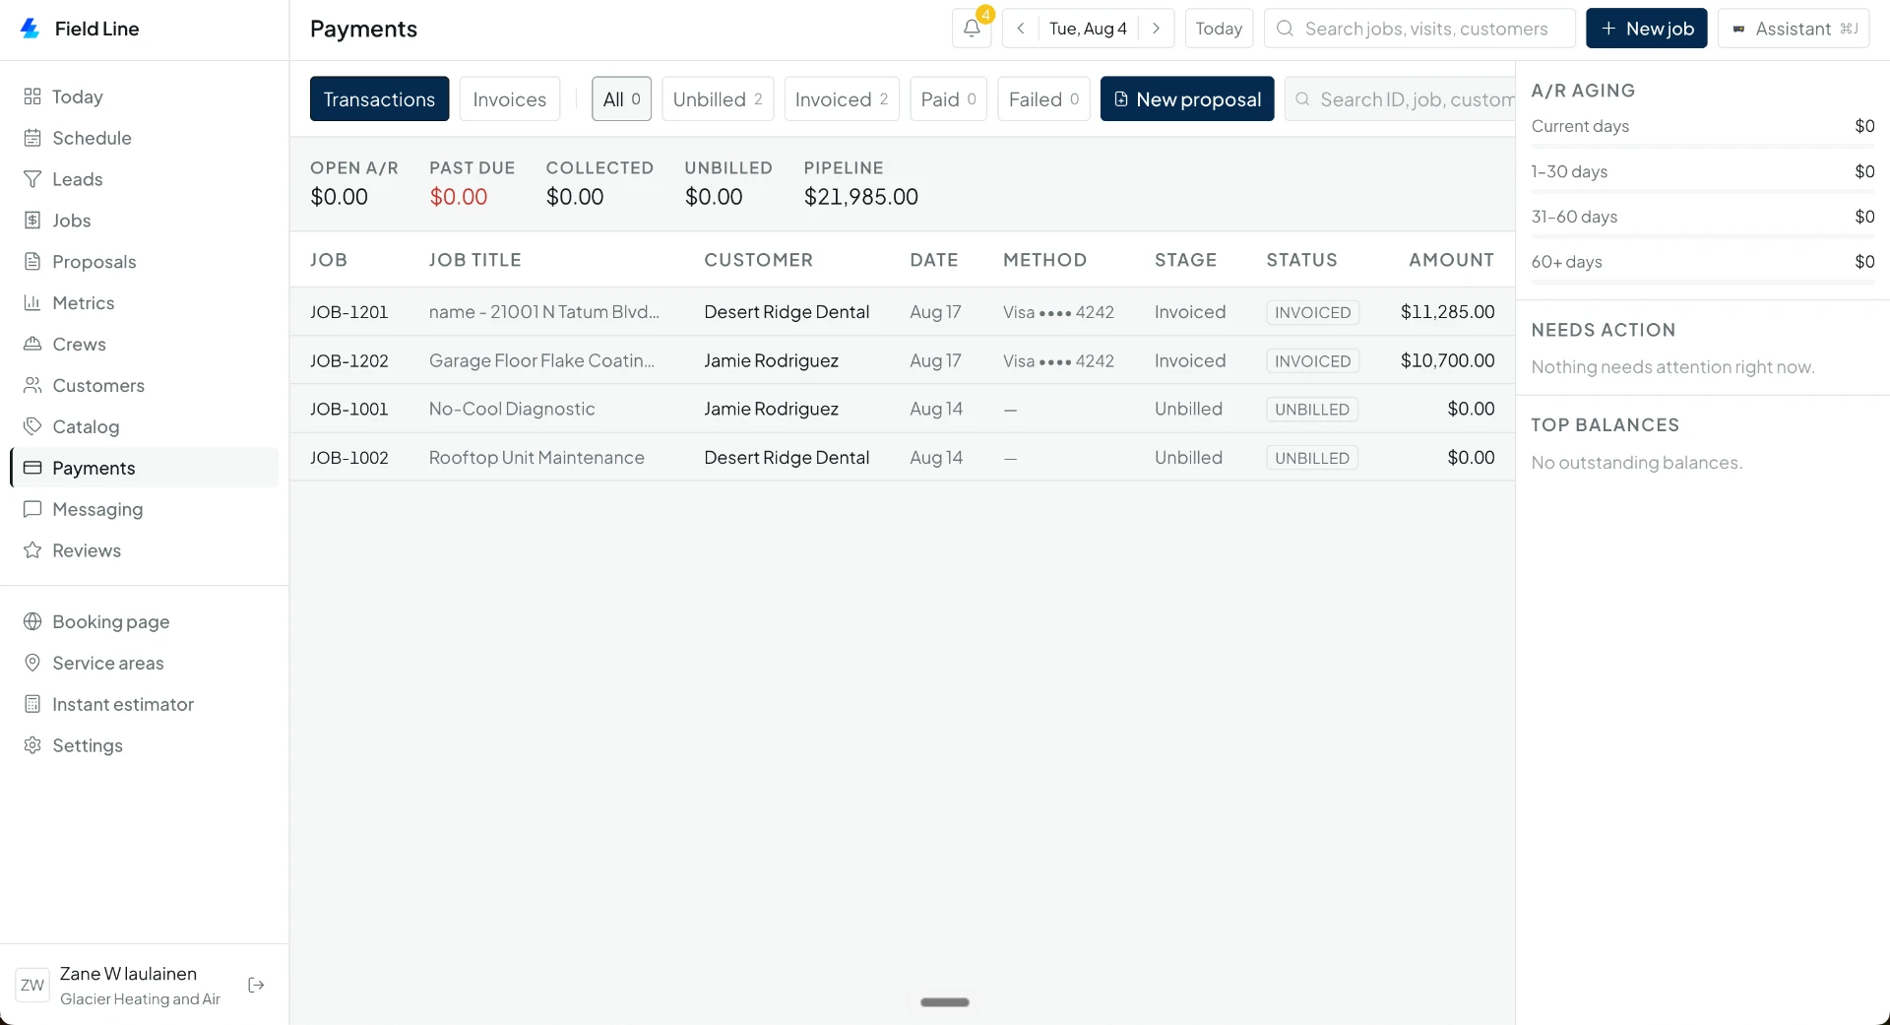Click the notifications bell icon
Image resolution: width=1890 pixels, height=1025 pixels.
click(x=972, y=29)
